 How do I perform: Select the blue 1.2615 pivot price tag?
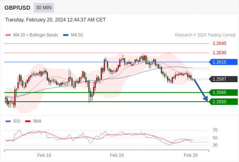[223, 62]
